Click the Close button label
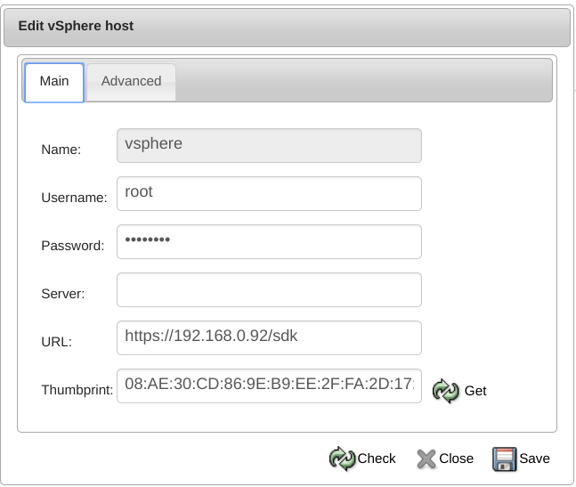Viewport: 576px width, 487px height. (x=456, y=459)
